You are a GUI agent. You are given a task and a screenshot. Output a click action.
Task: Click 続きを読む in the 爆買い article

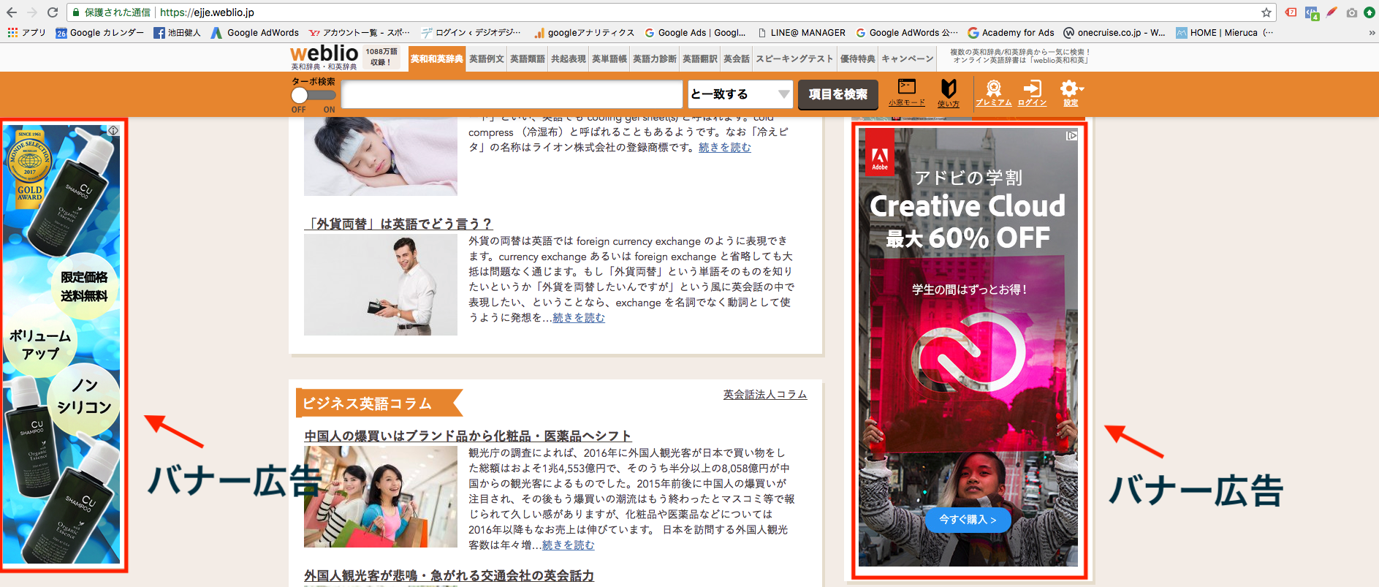[x=569, y=545]
